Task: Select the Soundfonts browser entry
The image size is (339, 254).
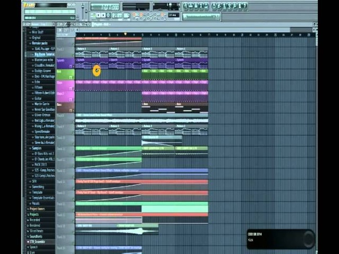Action: pyautogui.click(x=35, y=237)
